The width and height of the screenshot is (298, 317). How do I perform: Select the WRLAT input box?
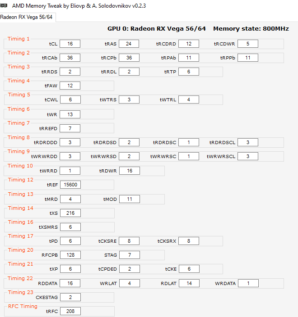(x=129, y=283)
